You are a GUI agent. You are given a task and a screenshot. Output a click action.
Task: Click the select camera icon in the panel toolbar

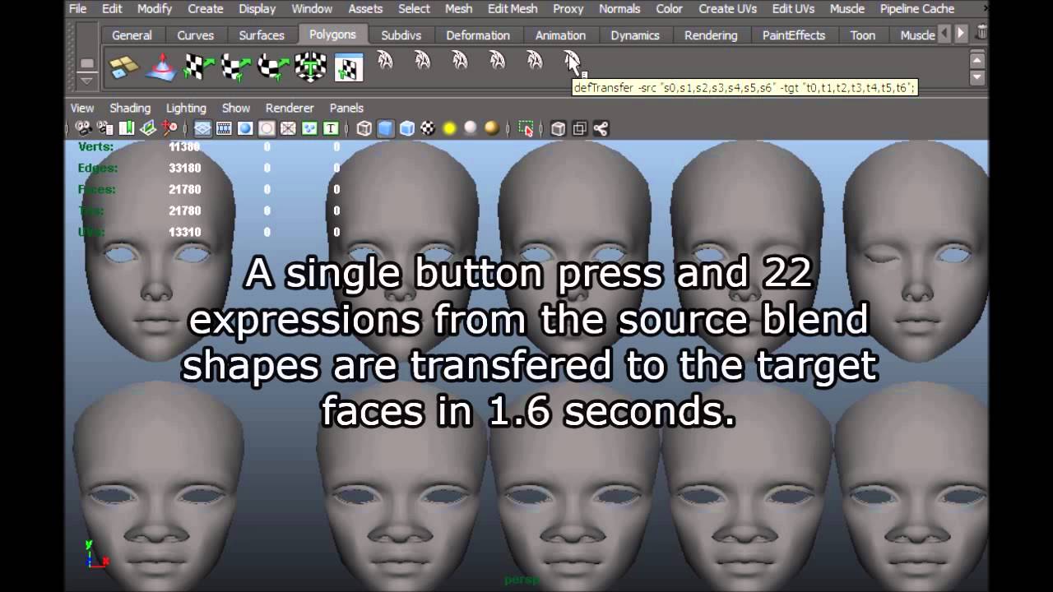83,128
